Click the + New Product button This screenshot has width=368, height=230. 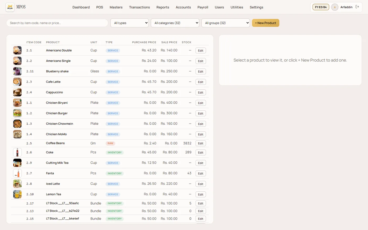[x=265, y=23]
